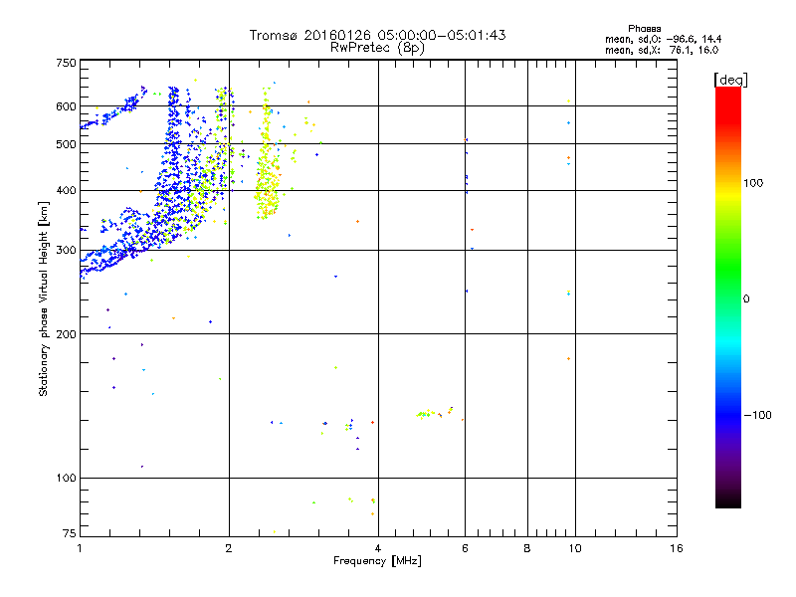This screenshot has width=796, height=597.
Task: Click the x-axis tick label '6'
Action: point(465,548)
